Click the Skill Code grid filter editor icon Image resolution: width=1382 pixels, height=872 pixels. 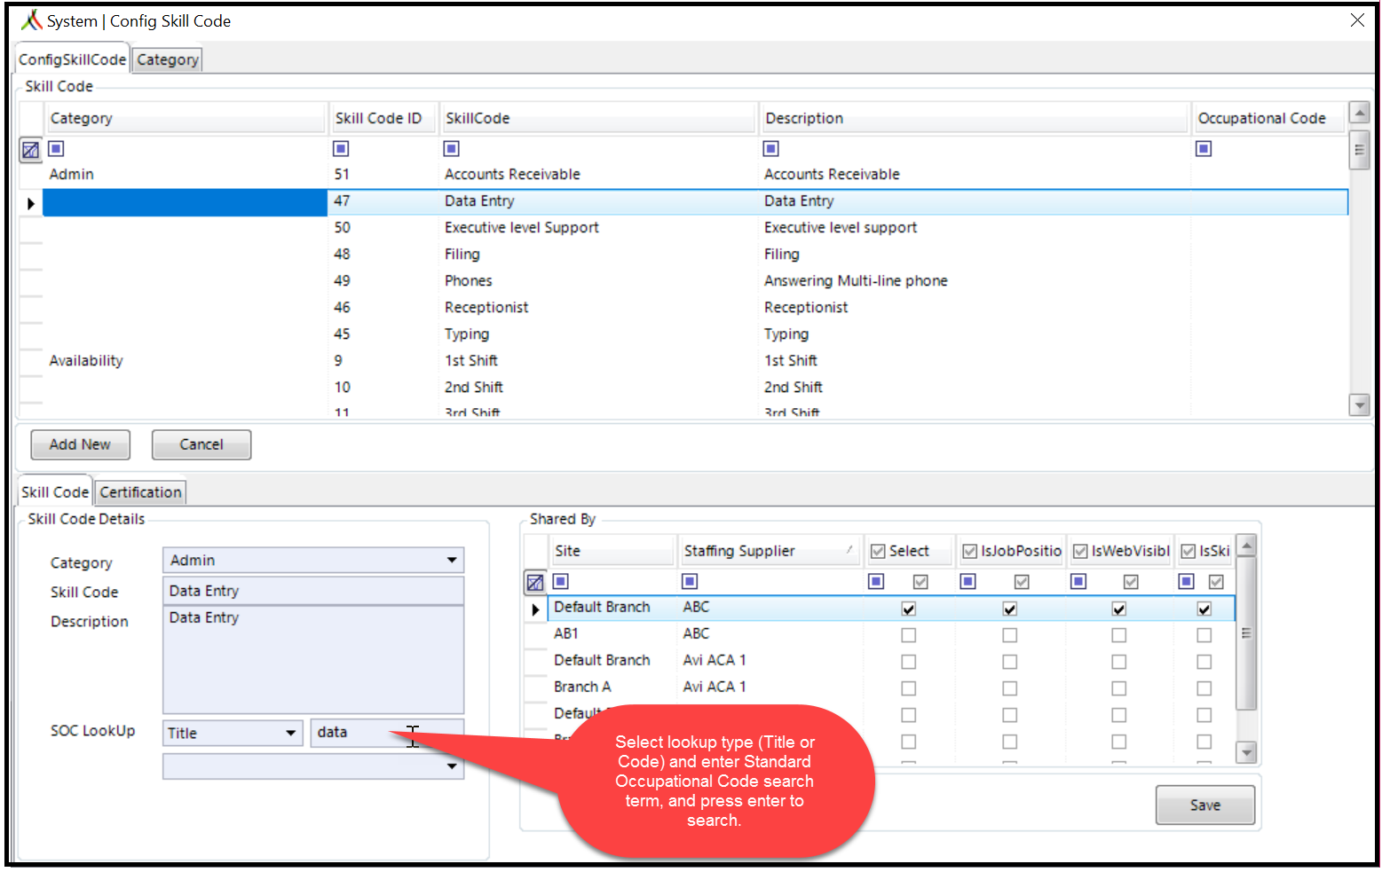click(30, 150)
